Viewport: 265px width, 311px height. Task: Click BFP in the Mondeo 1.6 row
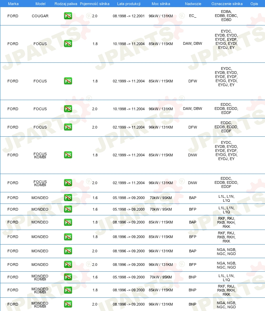(193, 209)
